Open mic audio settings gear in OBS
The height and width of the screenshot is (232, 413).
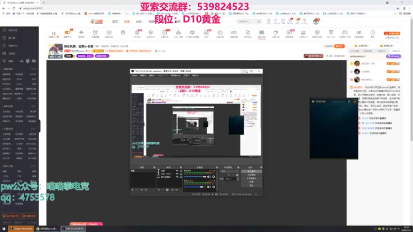coord(214,187)
